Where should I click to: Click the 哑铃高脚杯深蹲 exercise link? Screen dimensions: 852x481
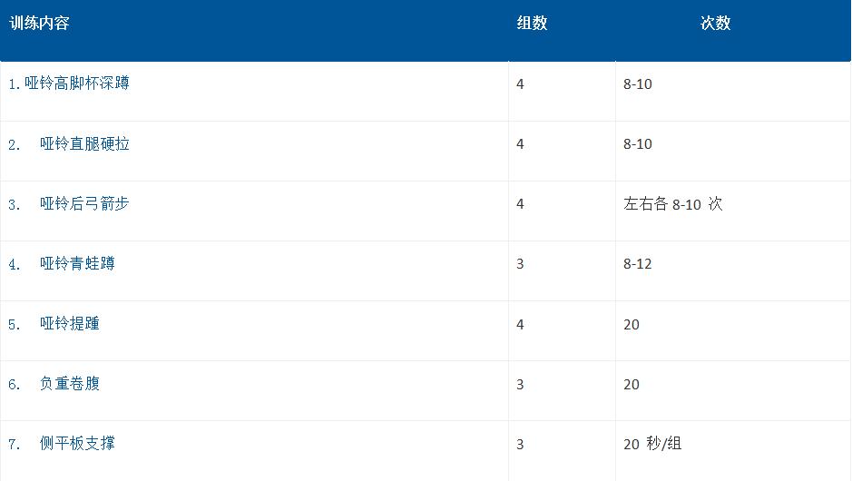click(76, 83)
